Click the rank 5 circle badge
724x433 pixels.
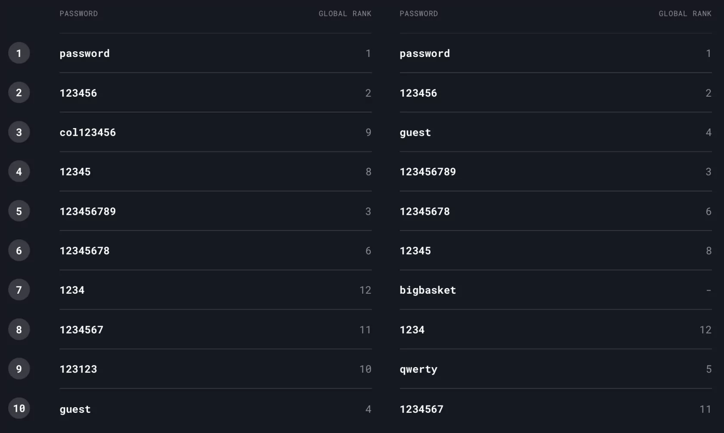(x=19, y=211)
